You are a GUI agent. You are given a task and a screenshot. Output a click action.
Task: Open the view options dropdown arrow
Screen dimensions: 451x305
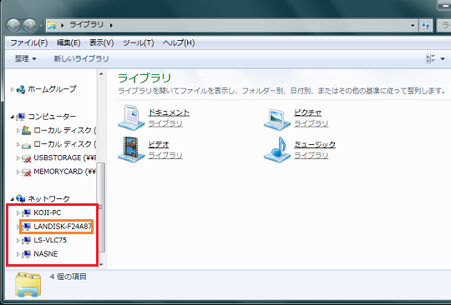coord(443,59)
